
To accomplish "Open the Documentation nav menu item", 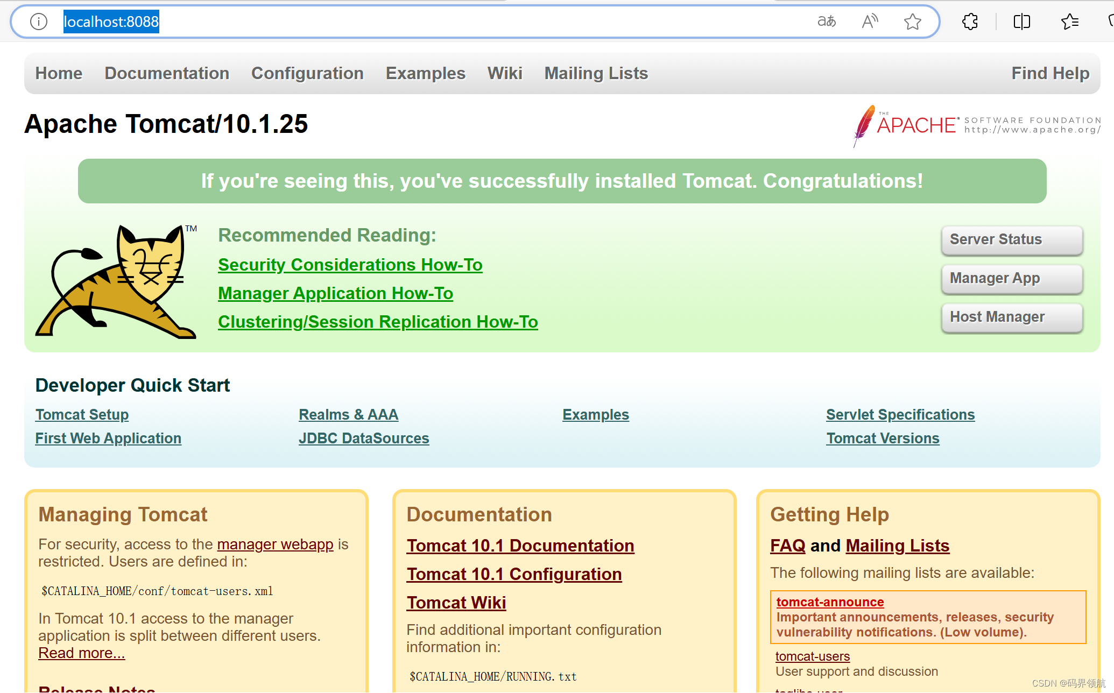I will [167, 73].
